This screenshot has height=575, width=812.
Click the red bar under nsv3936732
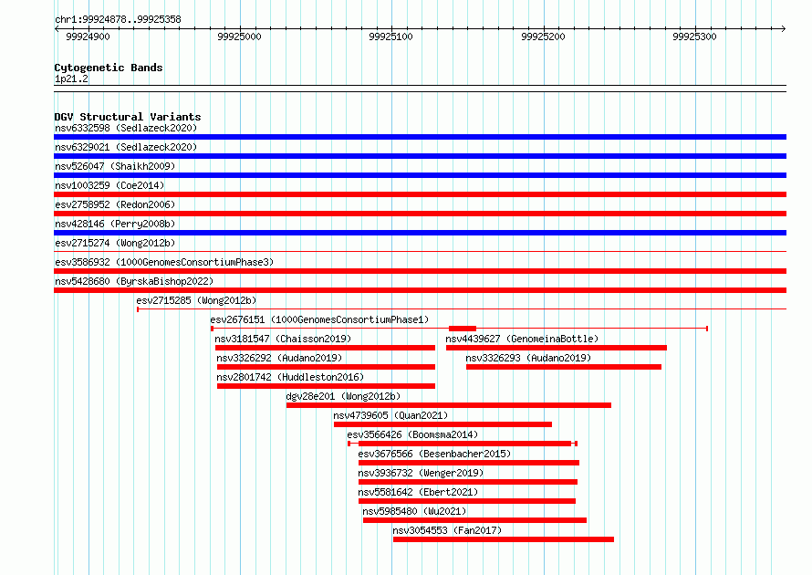click(468, 482)
